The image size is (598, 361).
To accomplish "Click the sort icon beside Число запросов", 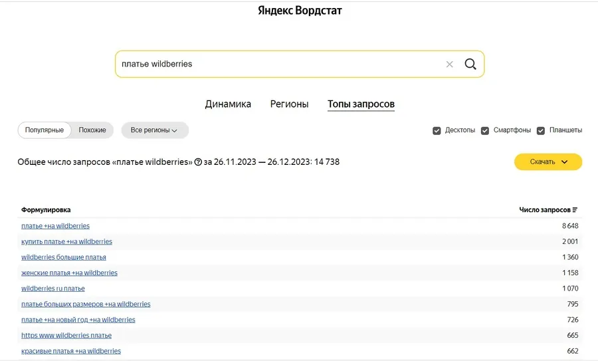I will click(575, 210).
